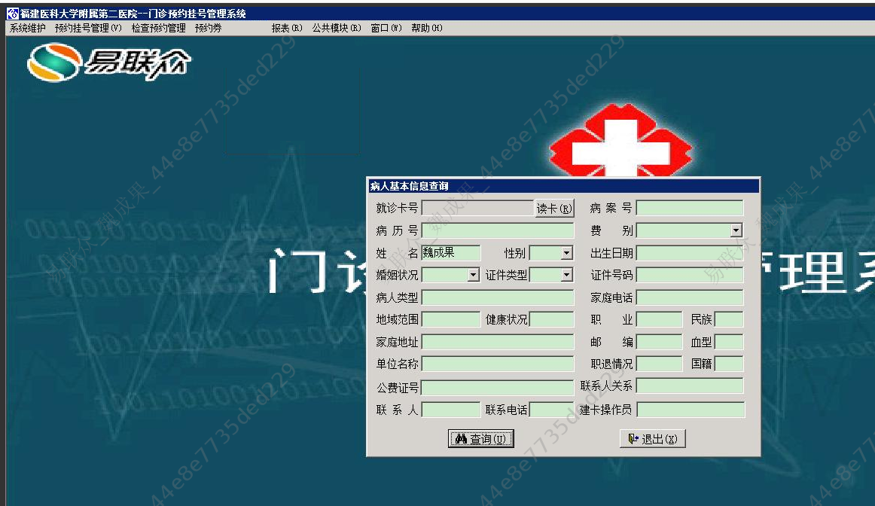Viewport: 875px width, 506px height.
Task: Focus the 邮编 input field
Action: tap(659, 341)
